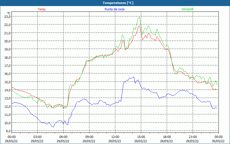Click the 12,0 y-axis value
230x144 pixels.
tap(7, 106)
